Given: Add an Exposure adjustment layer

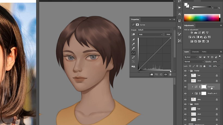Looking at the screenshot, I should [203, 33].
